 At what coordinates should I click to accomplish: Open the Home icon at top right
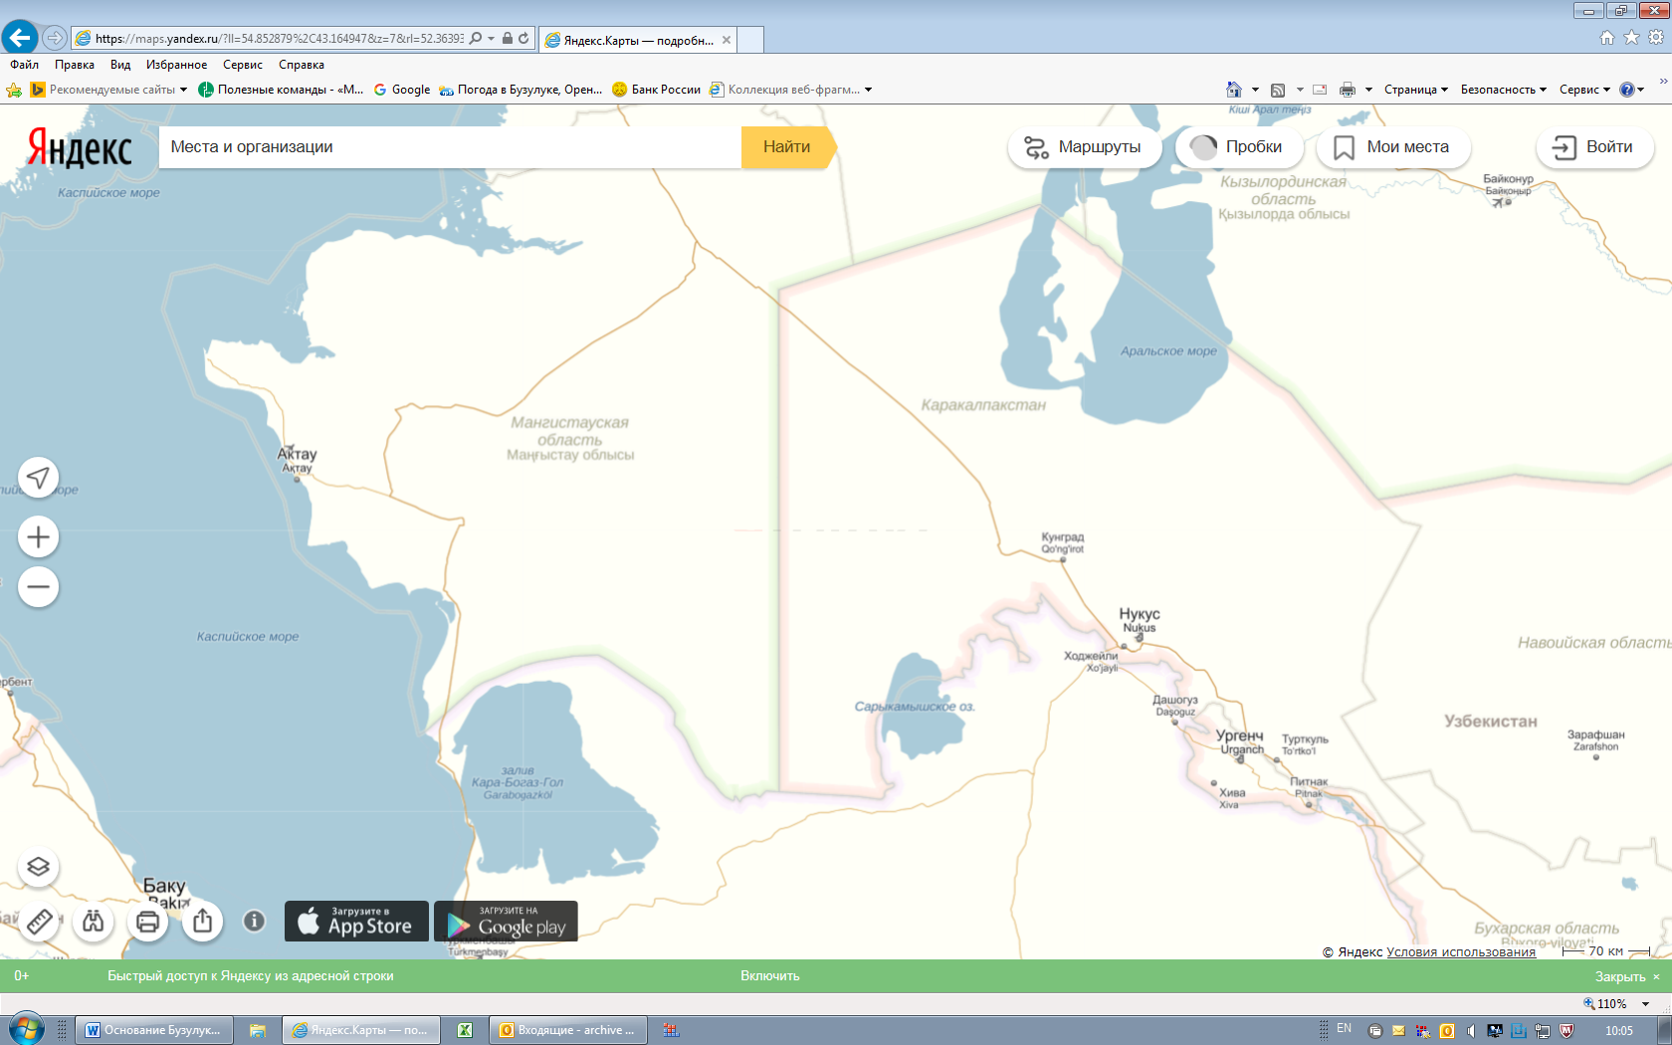pos(1606,38)
